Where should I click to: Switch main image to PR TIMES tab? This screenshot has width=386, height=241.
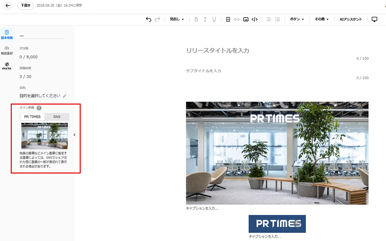[32, 117]
